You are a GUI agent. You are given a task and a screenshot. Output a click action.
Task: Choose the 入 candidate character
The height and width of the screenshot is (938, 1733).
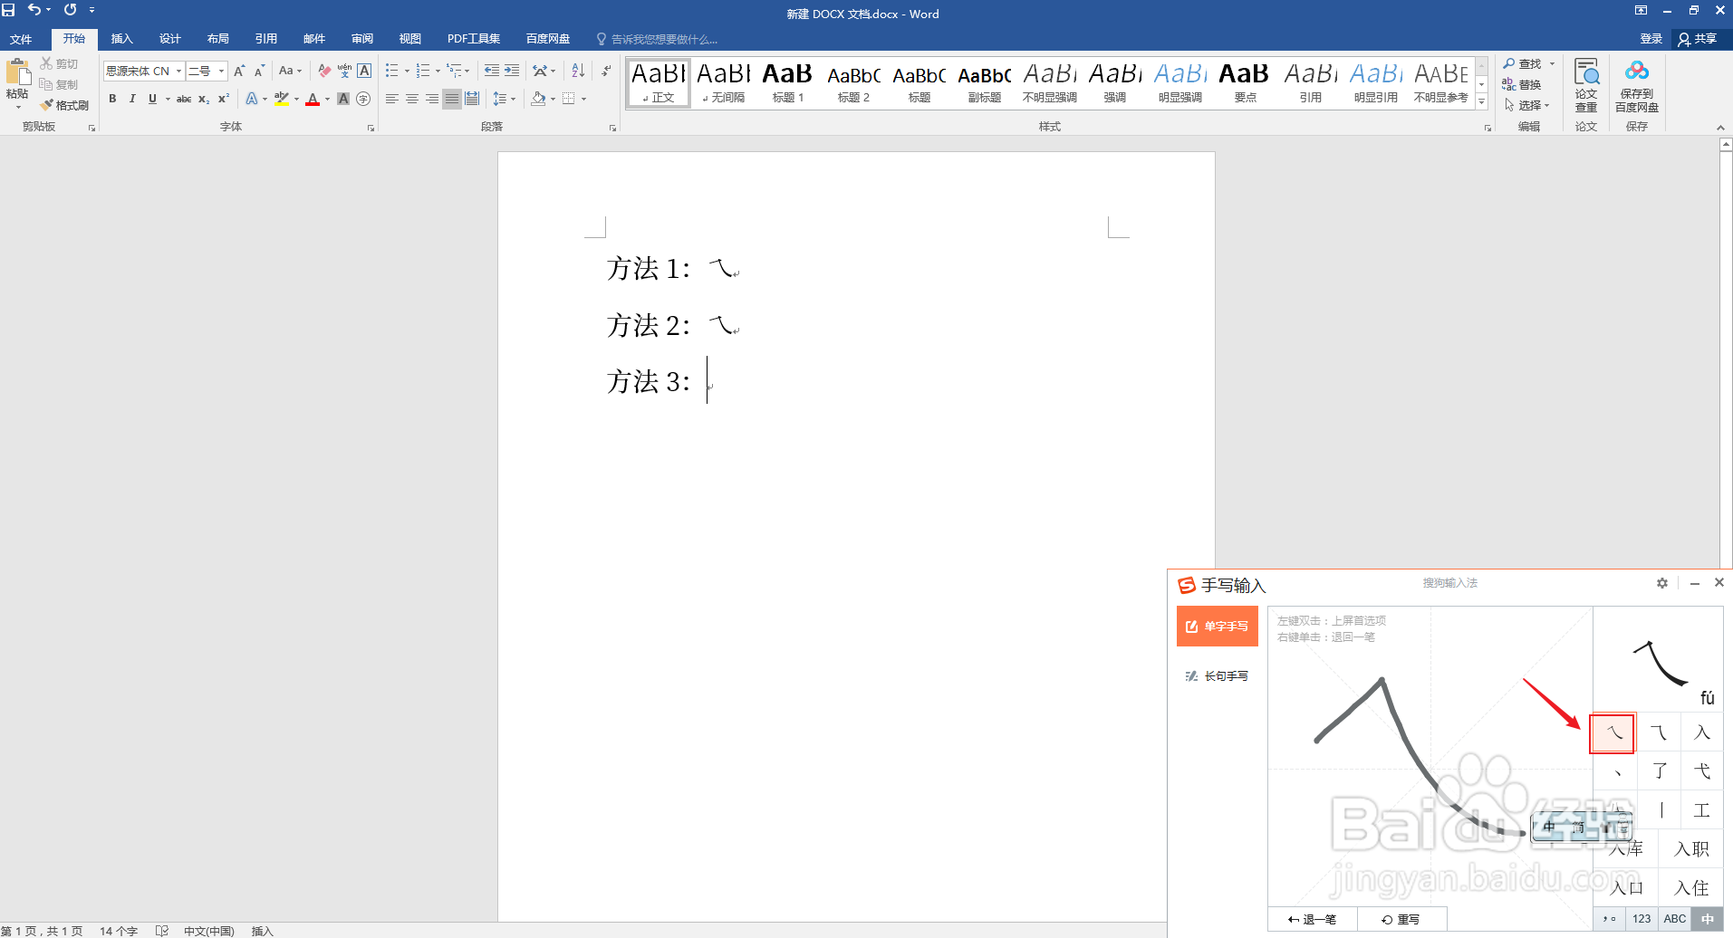pyautogui.click(x=1702, y=732)
